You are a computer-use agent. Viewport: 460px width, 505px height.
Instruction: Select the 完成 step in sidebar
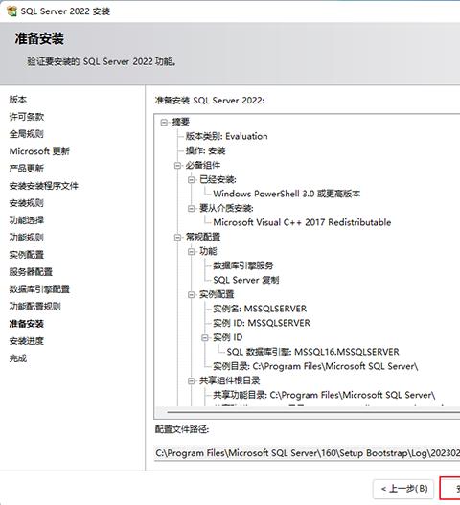point(18,358)
